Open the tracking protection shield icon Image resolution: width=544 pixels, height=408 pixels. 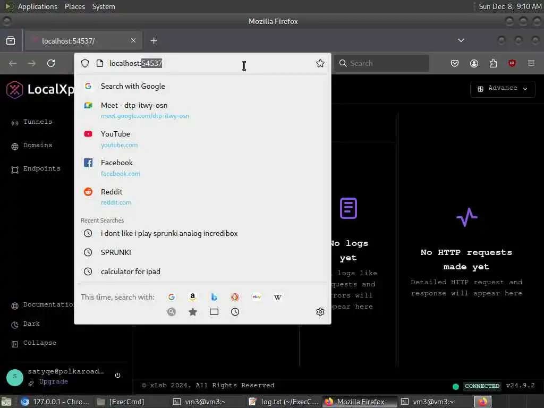pyautogui.click(x=85, y=63)
